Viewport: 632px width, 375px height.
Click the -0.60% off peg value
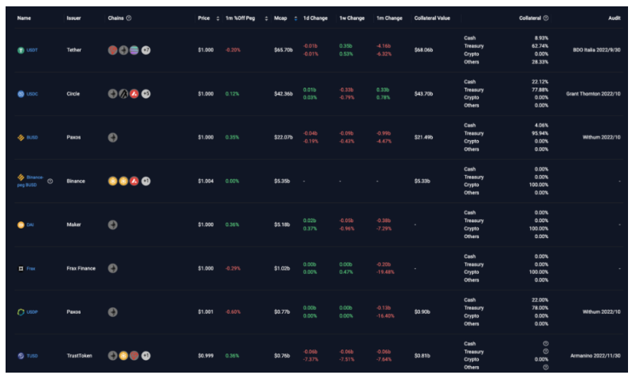tap(233, 312)
